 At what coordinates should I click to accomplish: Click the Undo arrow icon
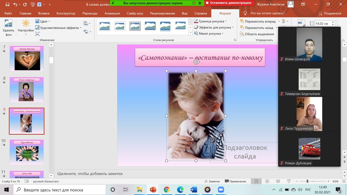[x=15, y=4]
